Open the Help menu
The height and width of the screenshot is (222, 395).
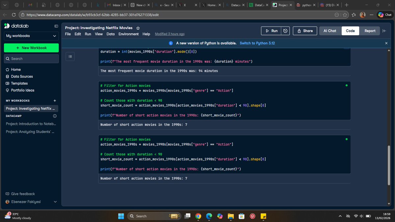tap(146, 34)
